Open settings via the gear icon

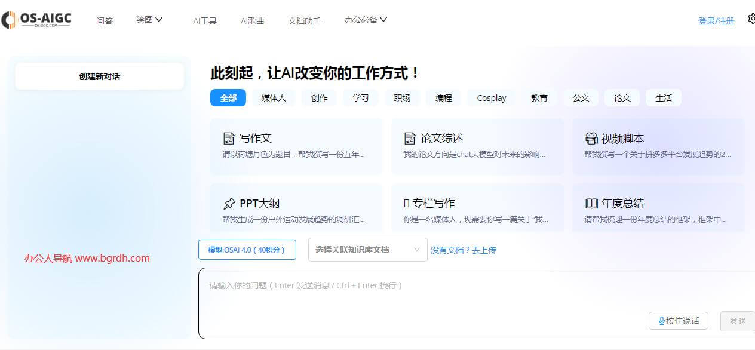click(751, 19)
